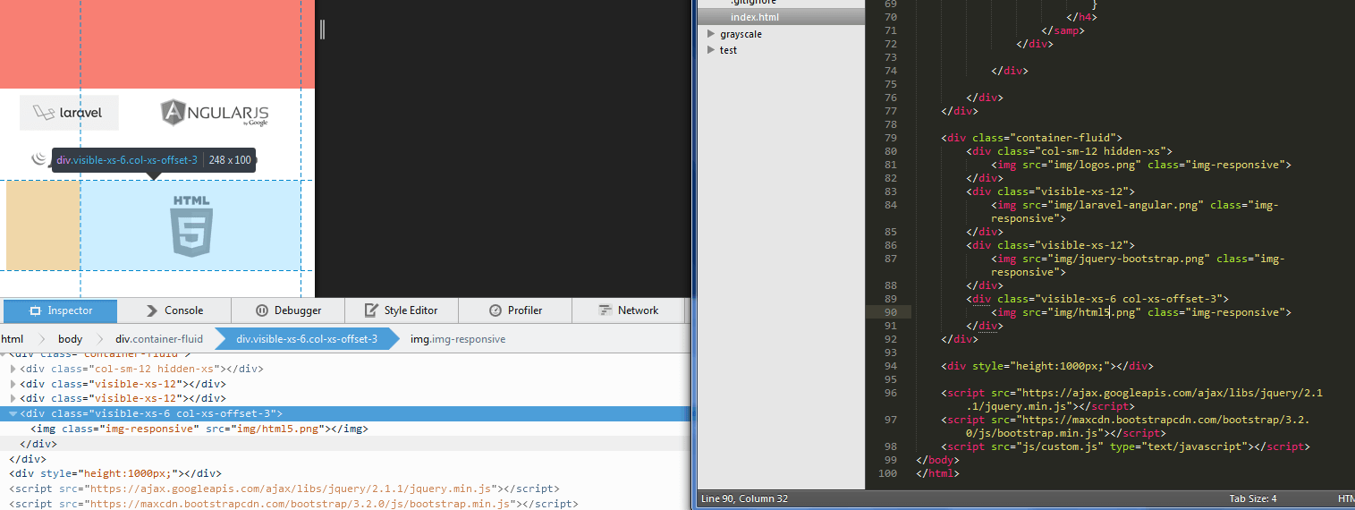Expand the test folder in sidebar
Viewport: 1355px width, 510px height.
coord(711,50)
